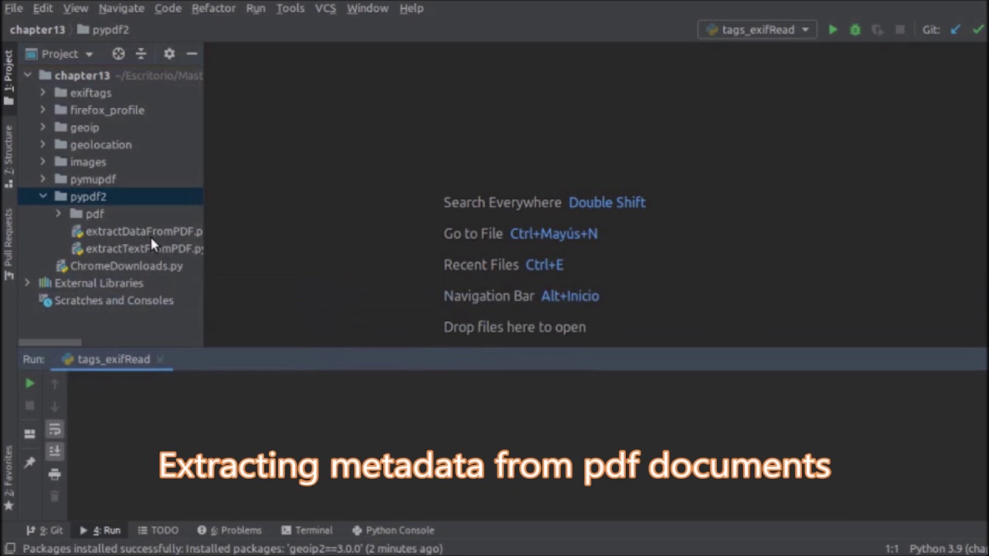This screenshot has width=989, height=556.
Task: Open Project panel settings gear
Action: click(x=169, y=53)
